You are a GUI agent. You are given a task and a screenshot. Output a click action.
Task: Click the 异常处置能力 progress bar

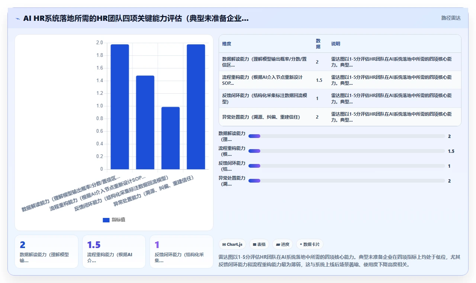tap(347, 181)
